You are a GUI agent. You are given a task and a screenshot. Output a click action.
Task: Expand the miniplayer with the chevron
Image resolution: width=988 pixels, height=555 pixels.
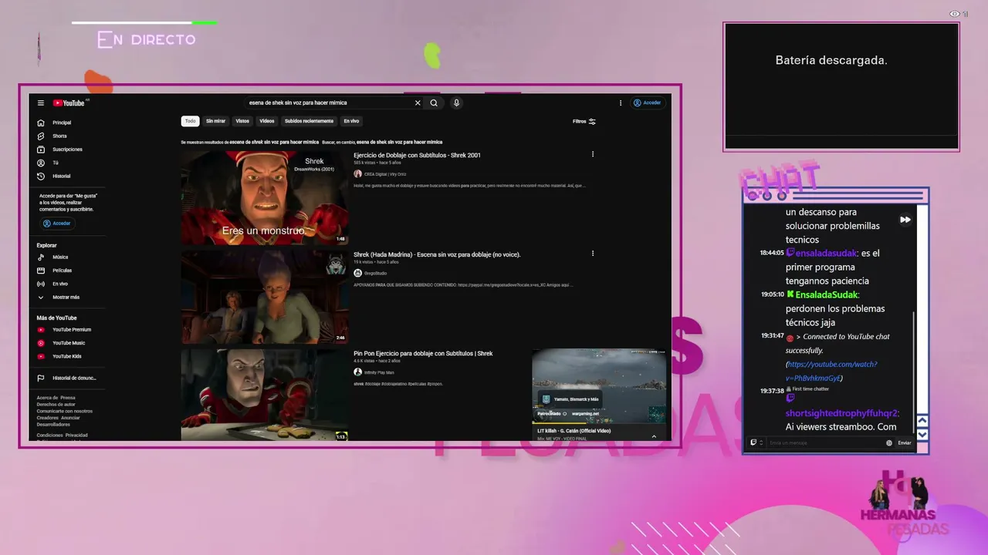[x=654, y=436]
